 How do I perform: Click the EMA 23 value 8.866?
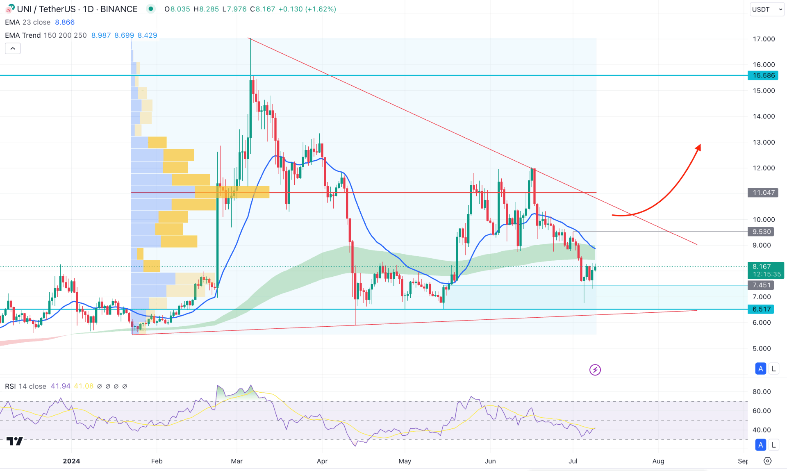65,22
